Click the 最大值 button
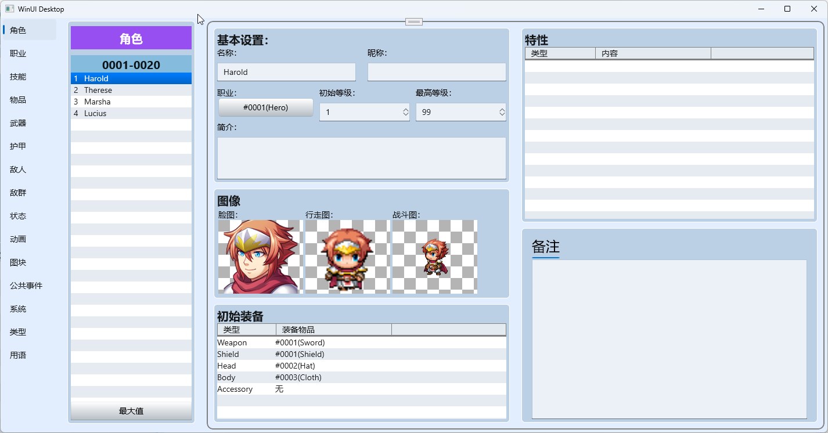Image resolution: width=828 pixels, height=433 pixels. point(131,411)
